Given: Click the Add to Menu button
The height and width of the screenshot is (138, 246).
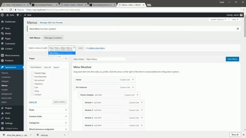Looking at the screenshot, I should [60, 102].
